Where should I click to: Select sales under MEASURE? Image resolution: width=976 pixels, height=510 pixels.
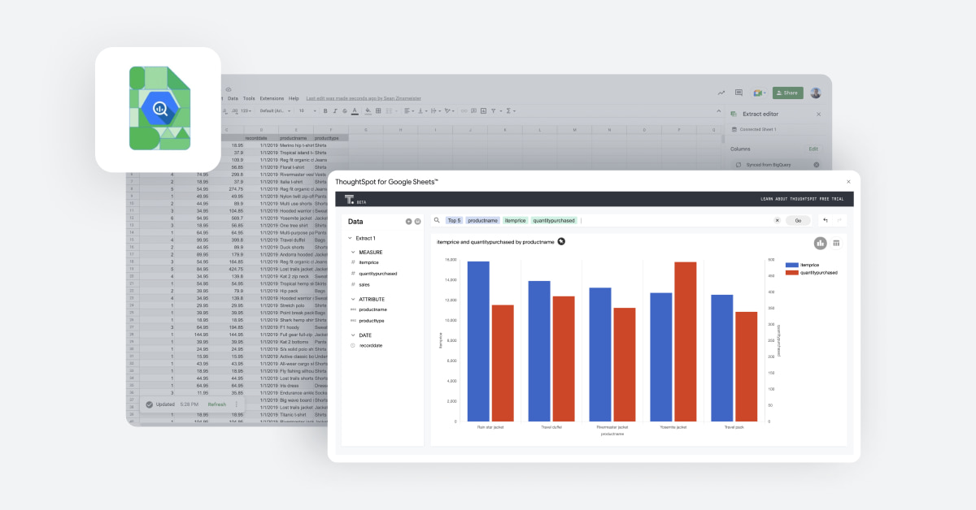click(x=364, y=284)
